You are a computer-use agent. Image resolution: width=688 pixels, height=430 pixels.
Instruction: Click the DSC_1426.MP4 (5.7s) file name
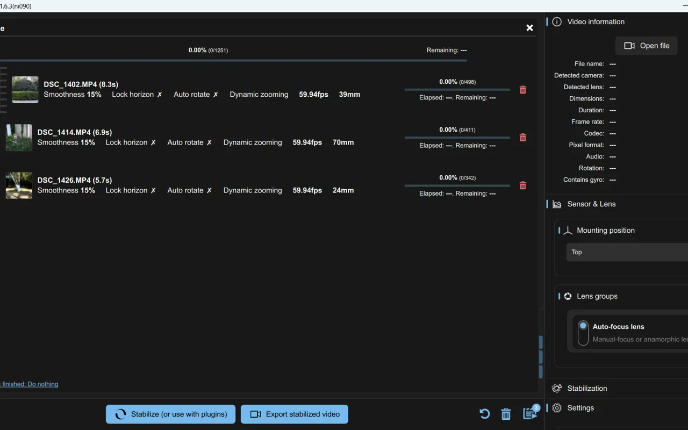point(75,180)
